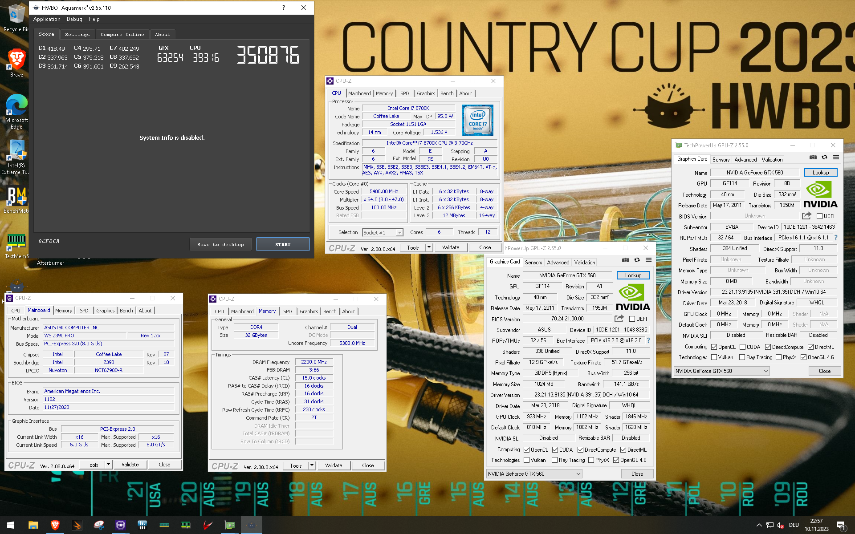Open the Bench tab in the CPU-Z CPU window
The image size is (855, 534).
pos(447,93)
